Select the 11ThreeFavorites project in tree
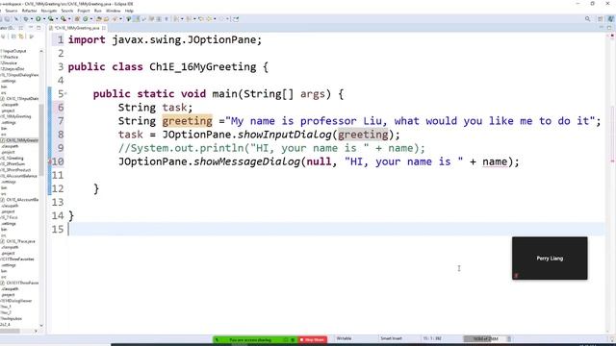The width and height of the screenshot is (616, 346). (x=17, y=259)
